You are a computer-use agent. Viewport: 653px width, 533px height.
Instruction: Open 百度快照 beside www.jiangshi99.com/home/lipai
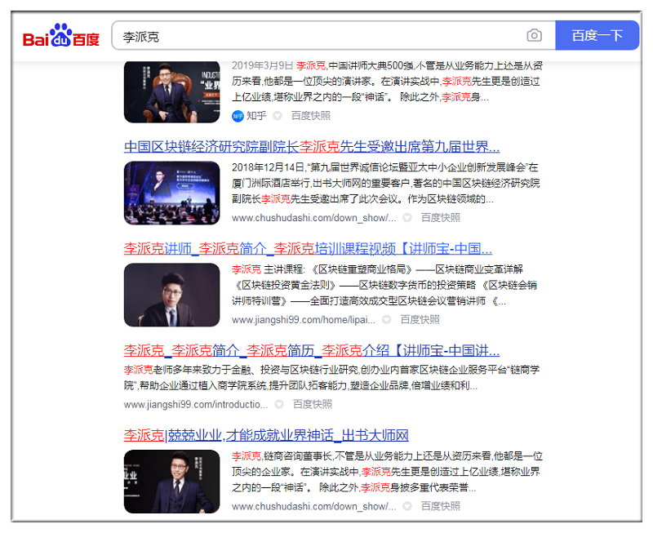tap(420, 319)
